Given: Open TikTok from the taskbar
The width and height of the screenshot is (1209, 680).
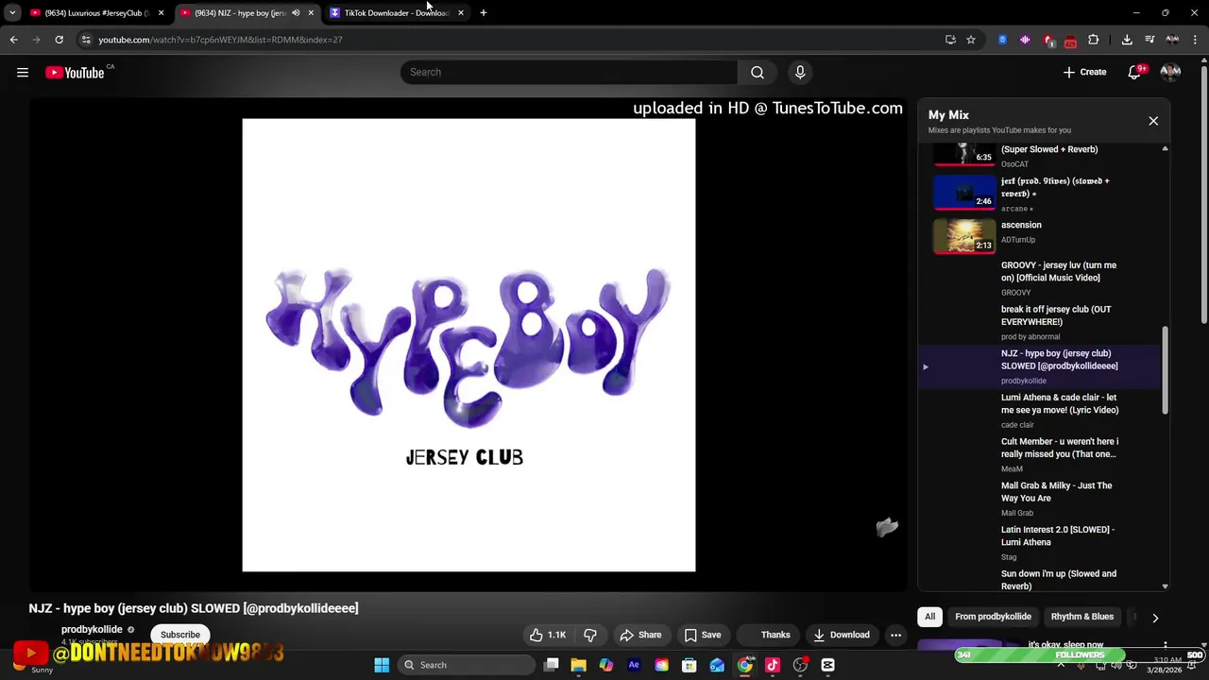Looking at the screenshot, I should pos(773,665).
